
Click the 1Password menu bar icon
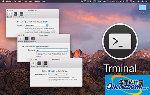click(85, 1)
